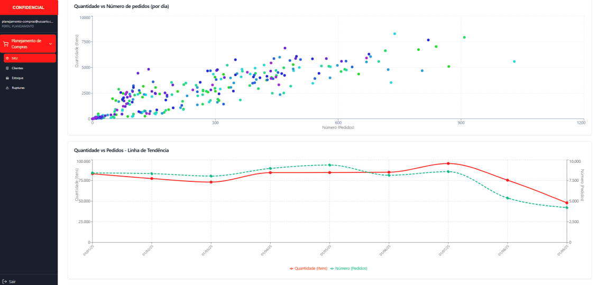Toggle Quantidade (Itens) series in legend

(309, 268)
